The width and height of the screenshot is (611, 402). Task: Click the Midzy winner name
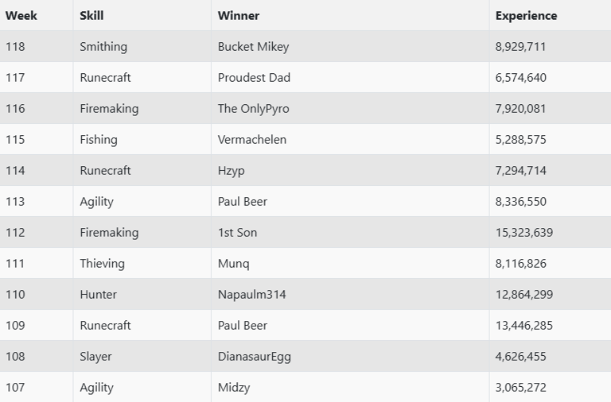point(233,388)
